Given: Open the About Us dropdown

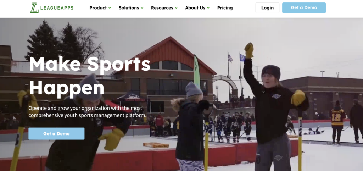Looking at the screenshot, I should (x=197, y=8).
